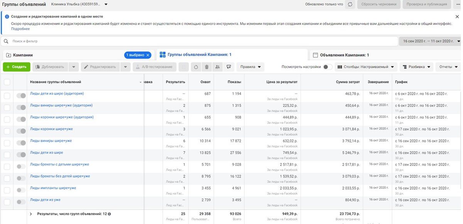The image size is (463, 224).
Task: Toggle 'Посмотреть настройки' switch
Action: pos(328,67)
